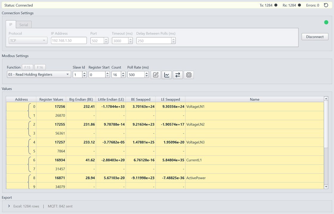Screen dimensions: 334x214
Task: Increment the Register Start spinner
Action: click(107, 73)
